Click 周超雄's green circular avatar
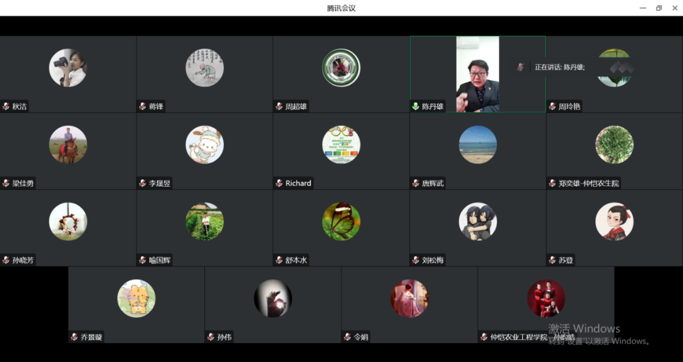683x362 pixels. (x=341, y=68)
